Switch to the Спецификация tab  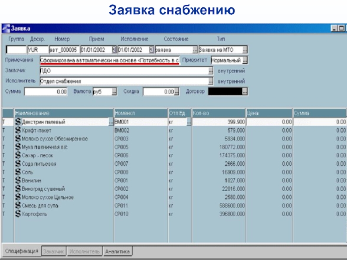point(21,251)
